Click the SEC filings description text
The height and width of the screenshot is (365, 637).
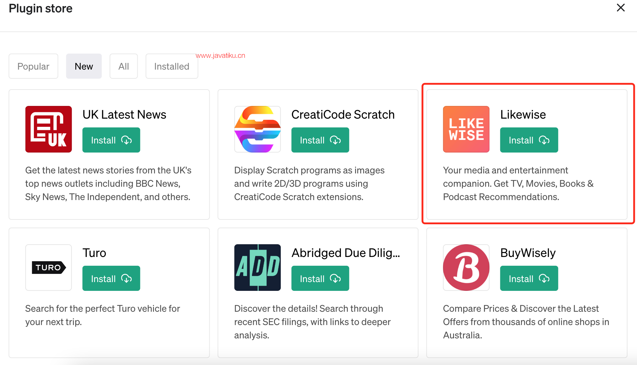312,322
